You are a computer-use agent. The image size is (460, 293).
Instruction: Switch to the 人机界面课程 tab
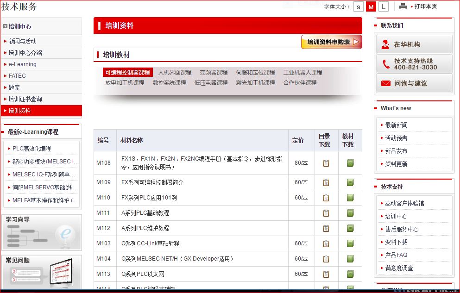click(x=175, y=73)
